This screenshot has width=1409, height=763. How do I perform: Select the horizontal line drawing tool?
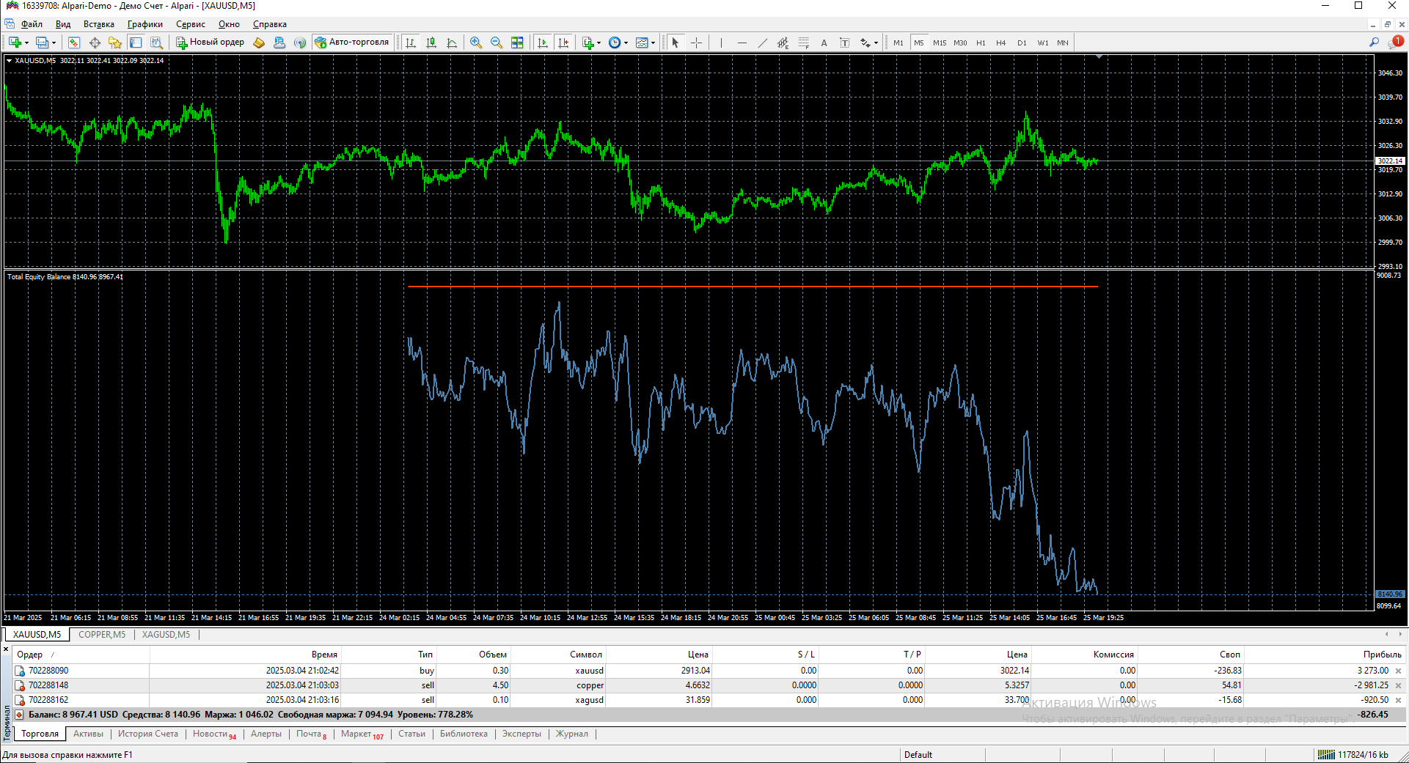(742, 43)
